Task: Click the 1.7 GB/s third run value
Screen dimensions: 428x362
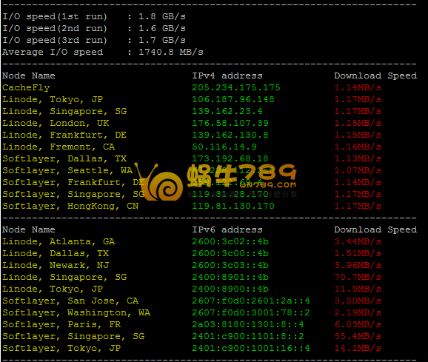Action: tap(162, 40)
